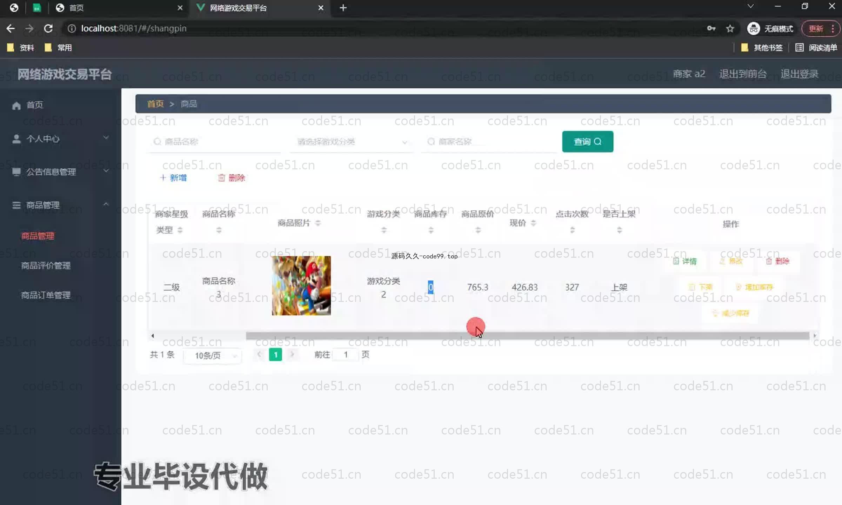
Task: Bookmark this page with the star icon
Action: click(x=730, y=28)
